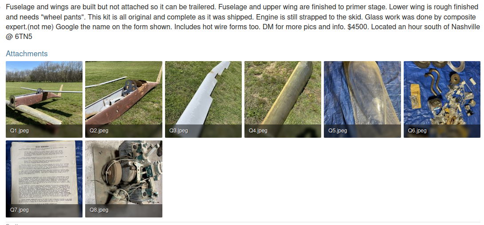
Task: Click the Q1.jpeg filename label
Action: pos(20,131)
